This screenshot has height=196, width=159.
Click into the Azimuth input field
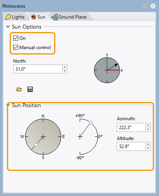point(131,128)
